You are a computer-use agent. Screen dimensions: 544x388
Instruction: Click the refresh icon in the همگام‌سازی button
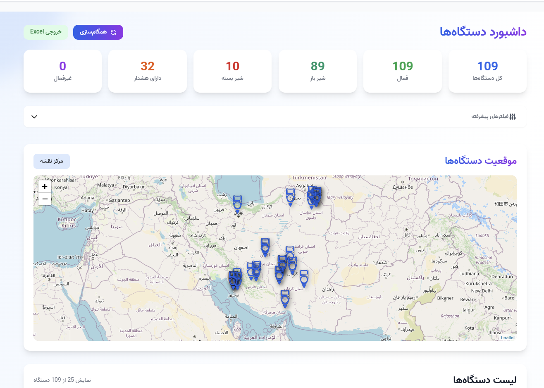(113, 32)
